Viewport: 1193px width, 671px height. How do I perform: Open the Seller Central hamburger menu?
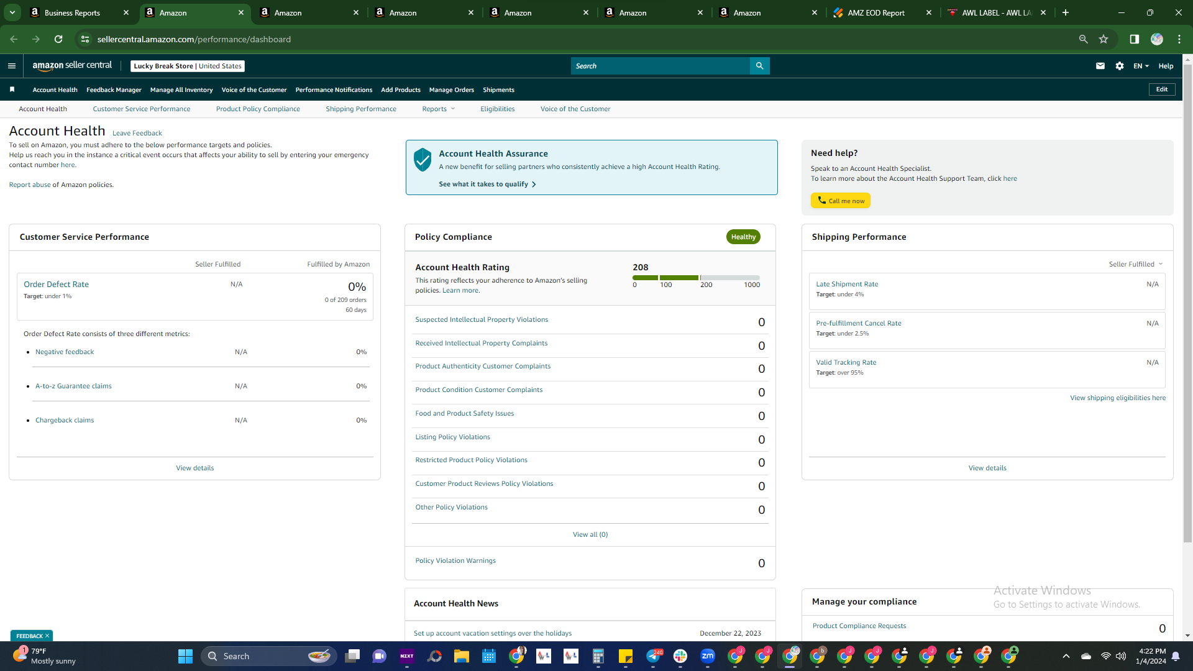coord(11,66)
